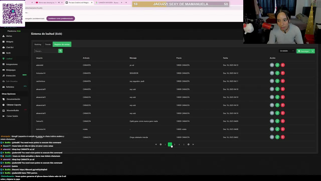Click the Fecha column header
The height and width of the screenshot is (181, 321).
click(225, 58)
